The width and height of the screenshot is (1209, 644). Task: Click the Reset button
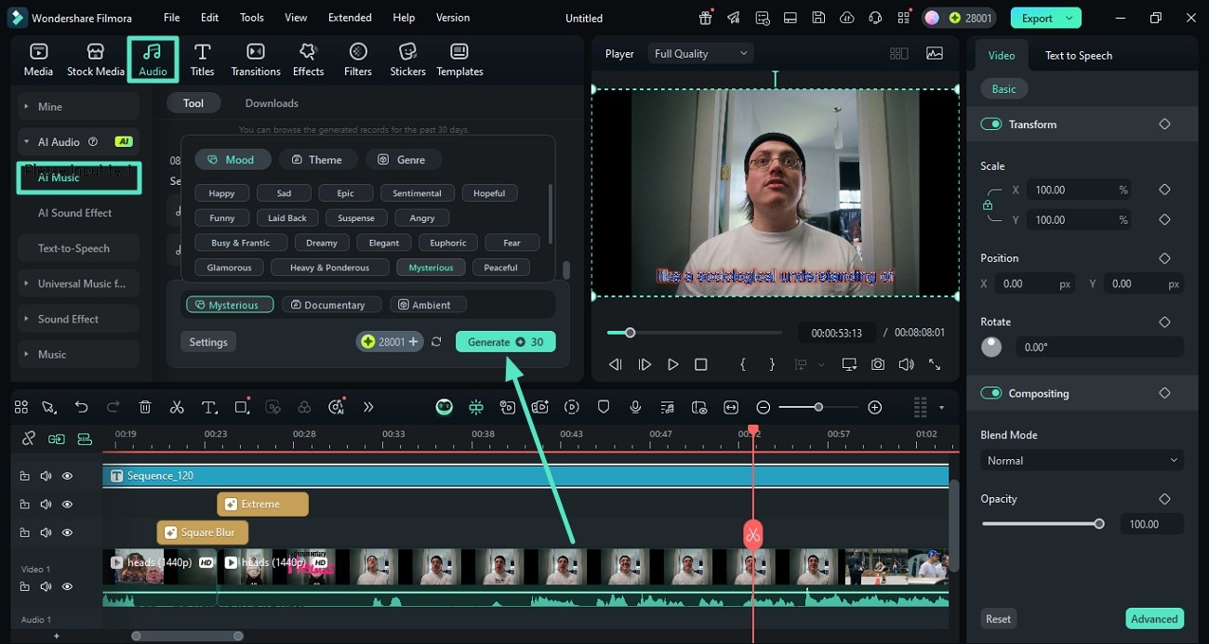point(998,619)
